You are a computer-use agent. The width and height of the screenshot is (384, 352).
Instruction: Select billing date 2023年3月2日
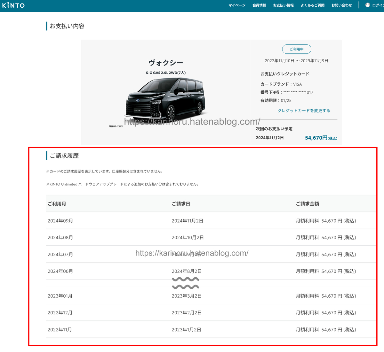tap(187, 296)
